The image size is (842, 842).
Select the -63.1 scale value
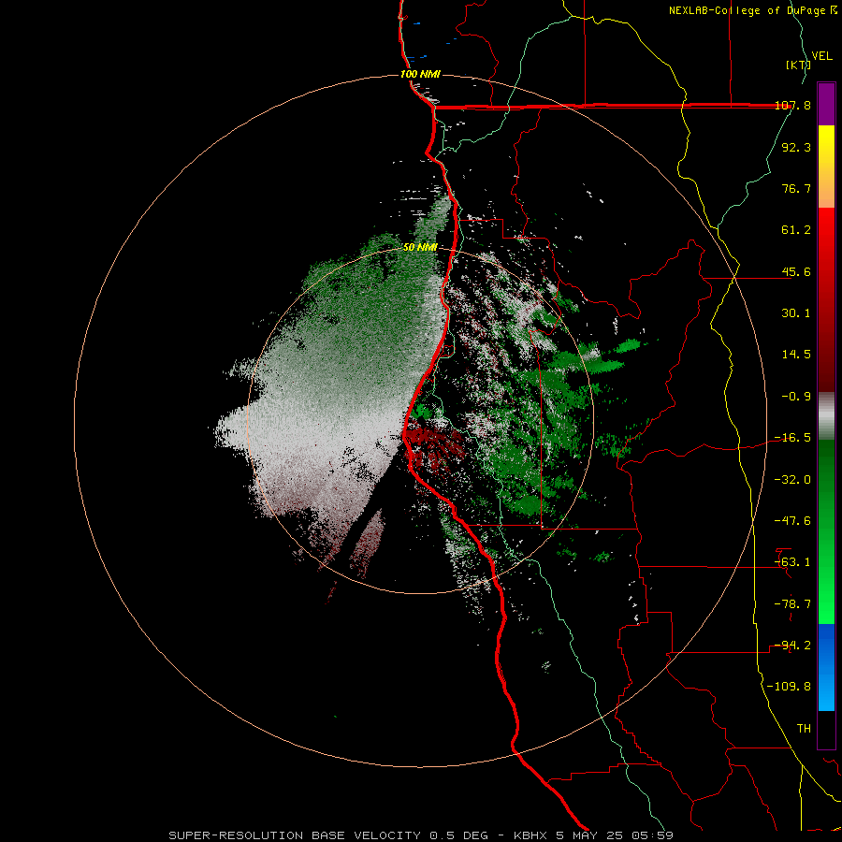click(x=793, y=562)
